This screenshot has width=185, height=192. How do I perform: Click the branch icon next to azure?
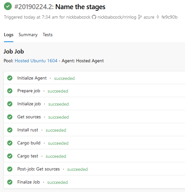140,17
